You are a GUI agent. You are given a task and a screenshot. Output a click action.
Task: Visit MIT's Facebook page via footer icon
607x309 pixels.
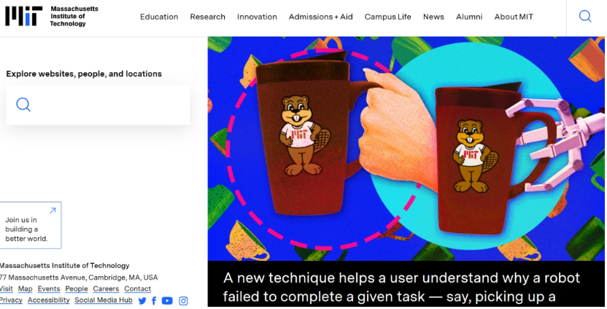(x=154, y=301)
